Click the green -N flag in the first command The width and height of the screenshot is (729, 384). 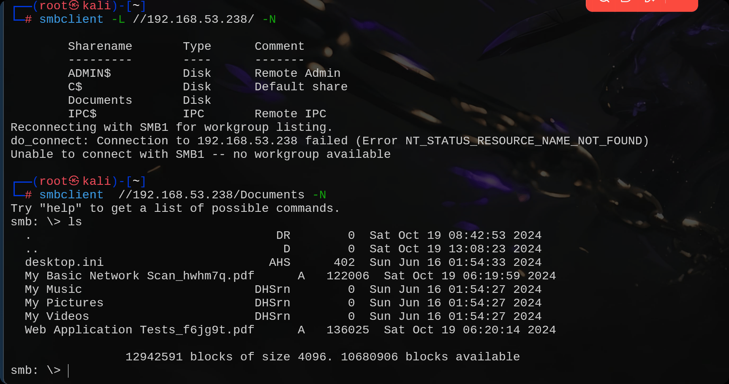click(x=269, y=19)
